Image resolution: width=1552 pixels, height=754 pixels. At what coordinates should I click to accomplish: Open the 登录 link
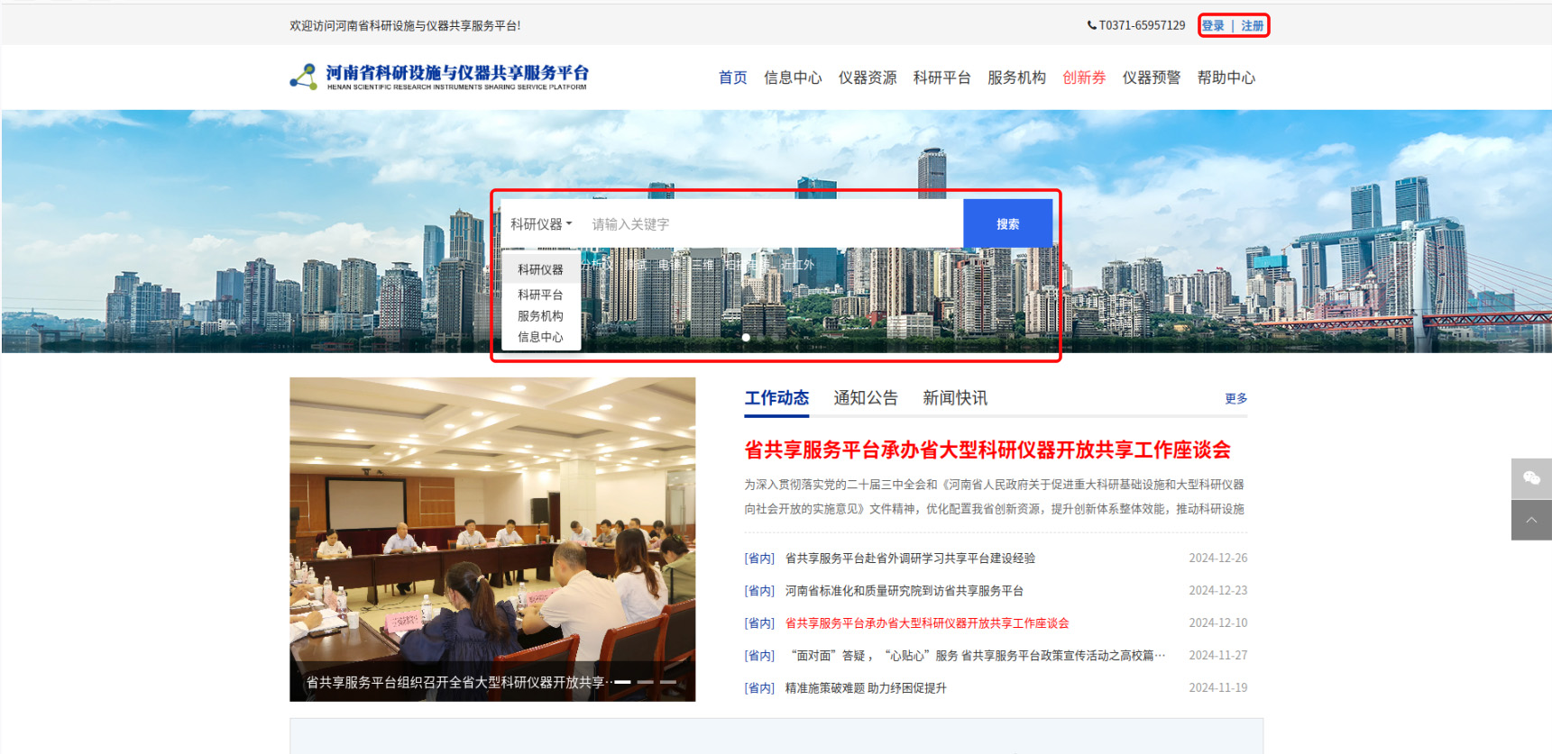1213,26
